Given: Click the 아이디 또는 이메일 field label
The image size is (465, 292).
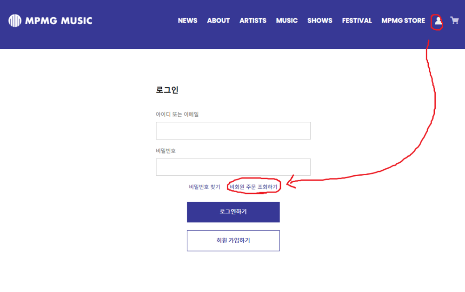Looking at the screenshot, I should tap(177, 114).
